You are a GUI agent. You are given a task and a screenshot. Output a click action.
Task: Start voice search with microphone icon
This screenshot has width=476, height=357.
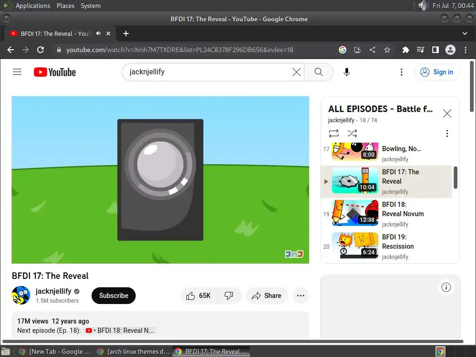346,72
